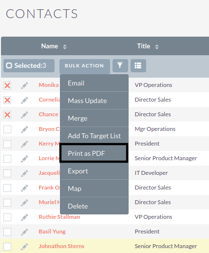This screenshot has height=253, width=209.
Task: Sort by Name column arrows
Action: (65, 47)
